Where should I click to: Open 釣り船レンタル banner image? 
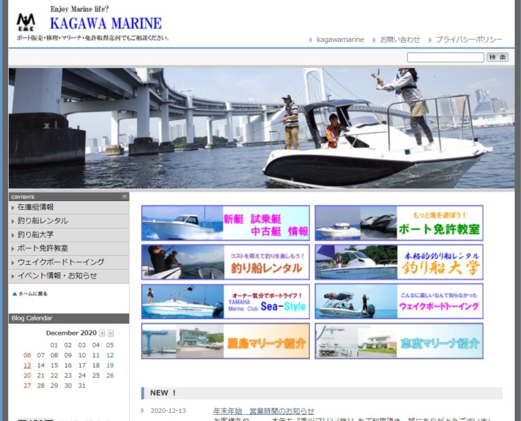(226, 262)
